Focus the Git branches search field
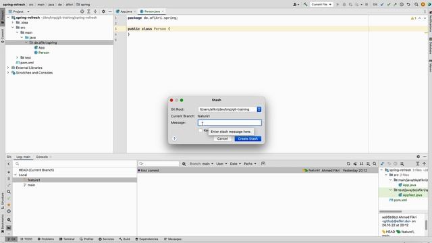This screenshot has width=432, height=243. click(x=74, y=163)
